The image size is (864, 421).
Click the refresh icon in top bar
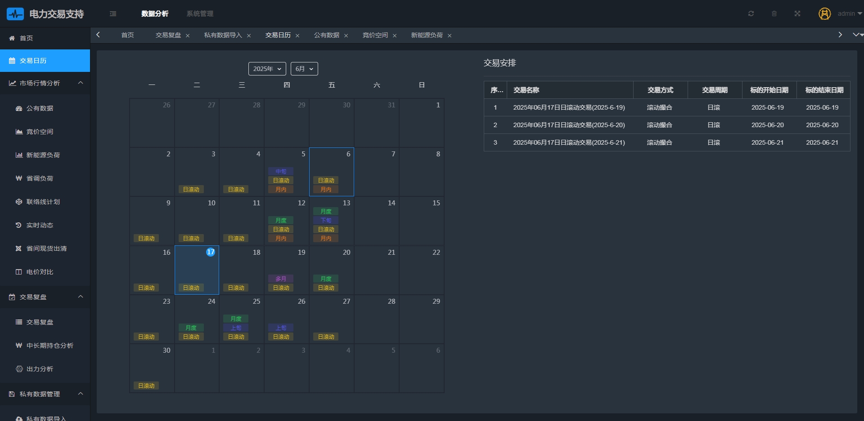(x=751, y=13)
